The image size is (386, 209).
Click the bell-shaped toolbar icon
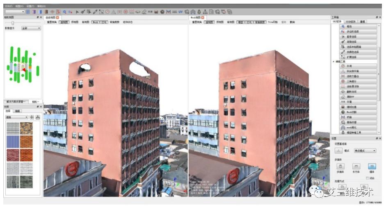199,11
